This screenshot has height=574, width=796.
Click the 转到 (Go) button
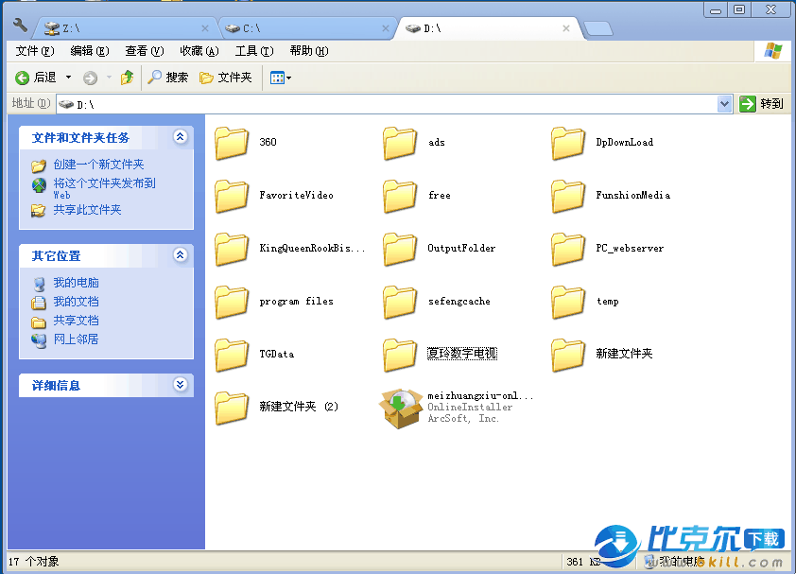tap(762, 104)
